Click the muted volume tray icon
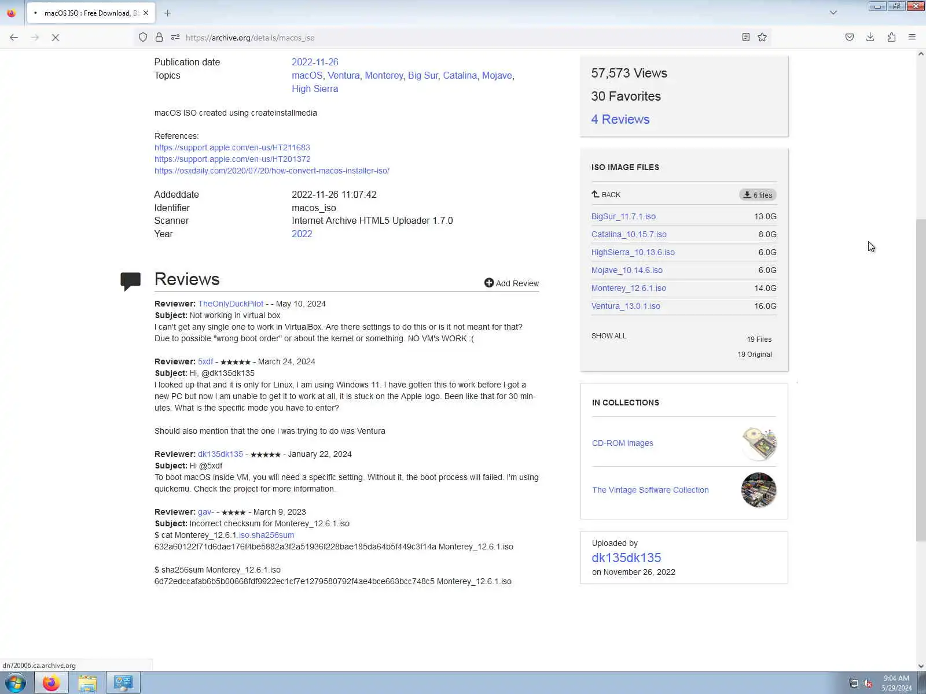The width and height of the screenshot is (926, 694). 868,684
